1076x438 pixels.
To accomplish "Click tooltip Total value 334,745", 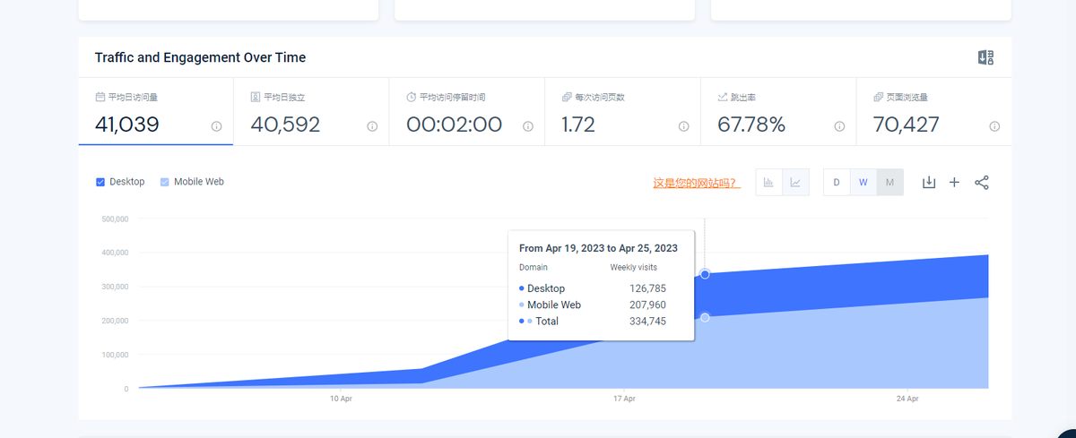I will coord(647,322).
